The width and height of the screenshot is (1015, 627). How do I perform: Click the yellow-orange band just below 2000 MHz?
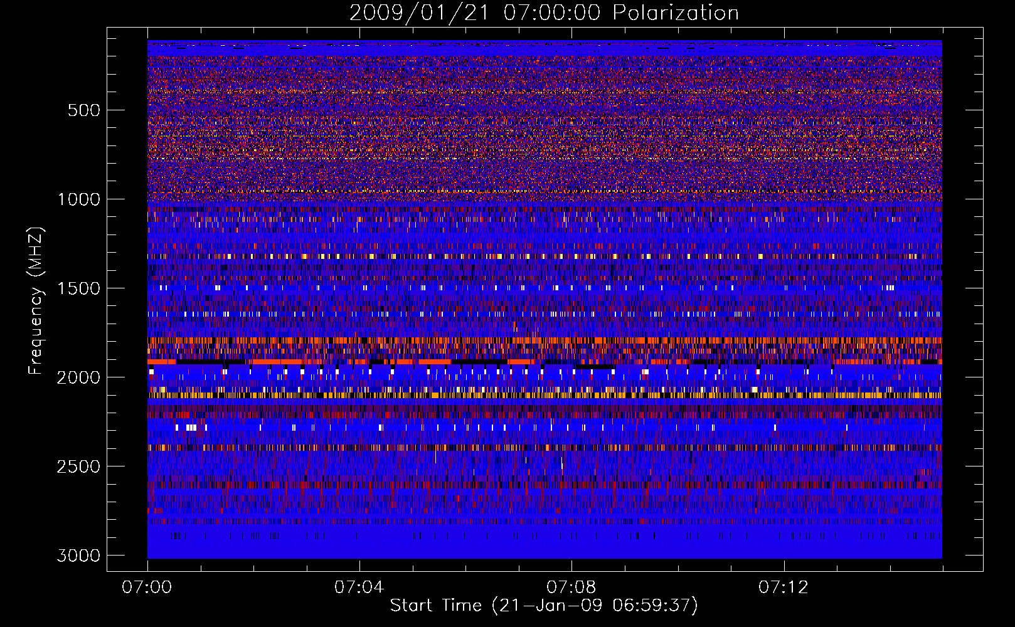click(x=545, y=396)
